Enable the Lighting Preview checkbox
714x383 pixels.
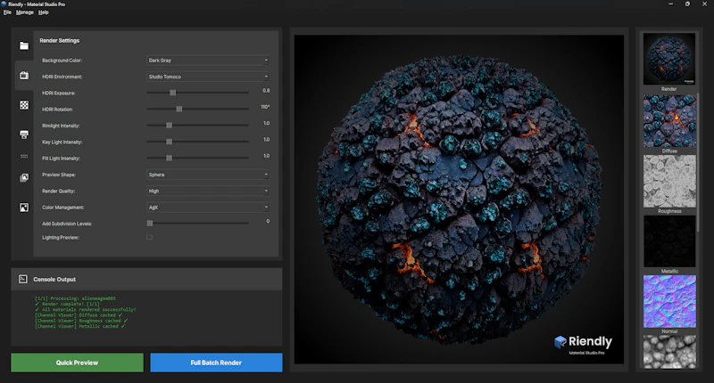click(x=149, y=237)
